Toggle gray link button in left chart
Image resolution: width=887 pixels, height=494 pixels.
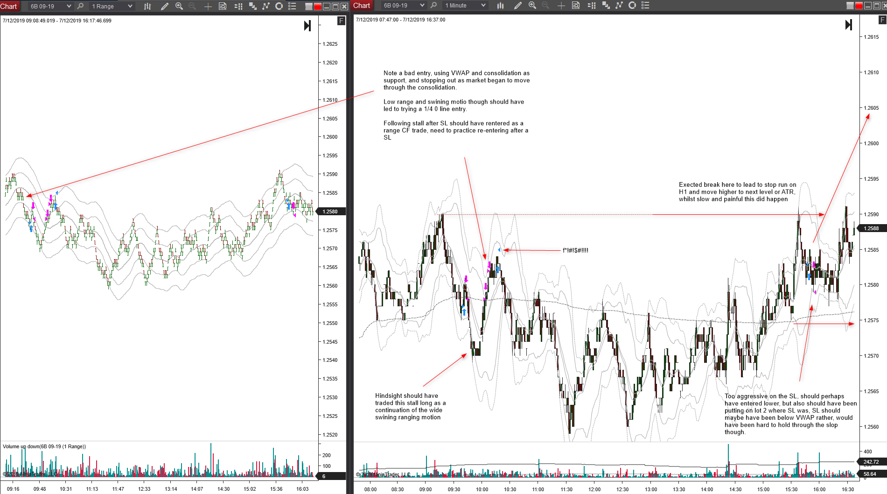pyautogui.click(x=309, y=7)
